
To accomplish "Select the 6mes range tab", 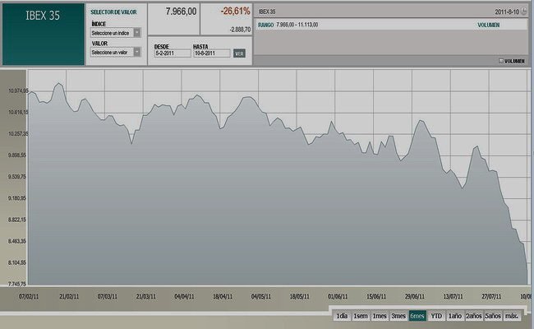I will click(x=417, y=316).
